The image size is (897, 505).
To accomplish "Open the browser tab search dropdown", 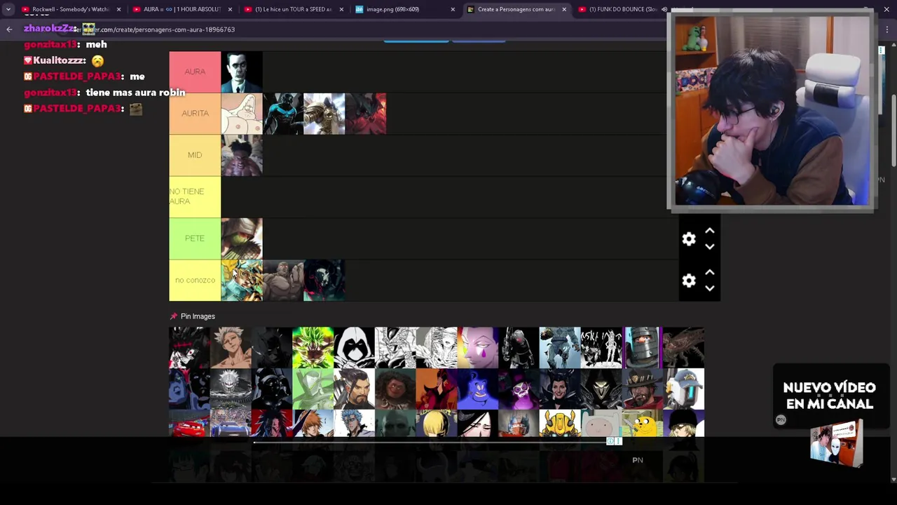I will point(8,9).
